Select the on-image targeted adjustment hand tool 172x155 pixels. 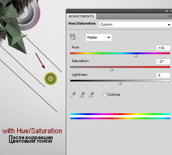point(73,37)
